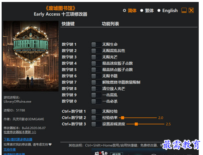Enable 无限经验 toggle
The image size is (203, 155).
click(x=96, y=111)
